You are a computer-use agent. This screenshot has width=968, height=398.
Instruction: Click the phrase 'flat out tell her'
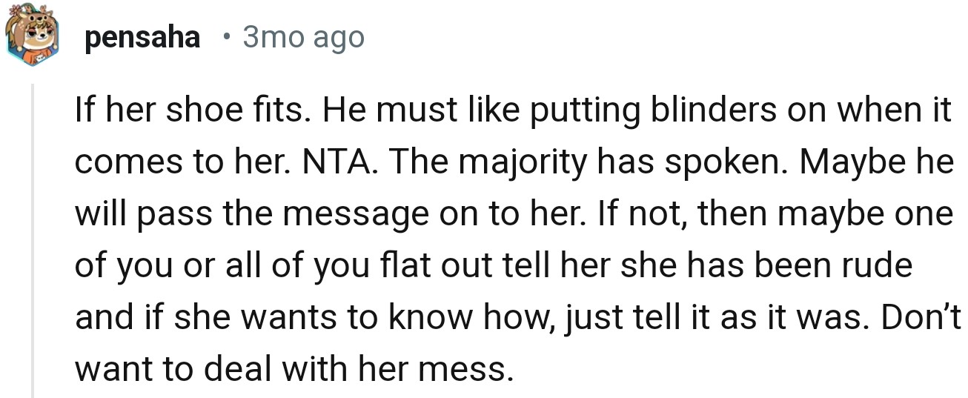528,266
